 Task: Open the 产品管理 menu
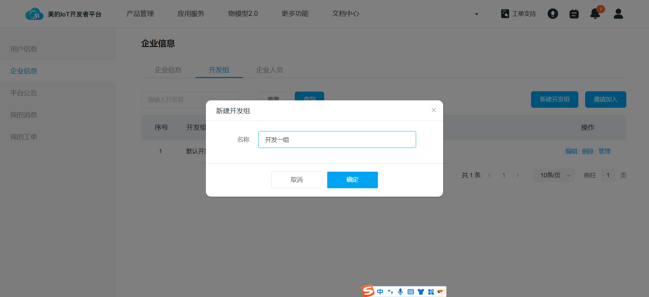click(140, 14)
